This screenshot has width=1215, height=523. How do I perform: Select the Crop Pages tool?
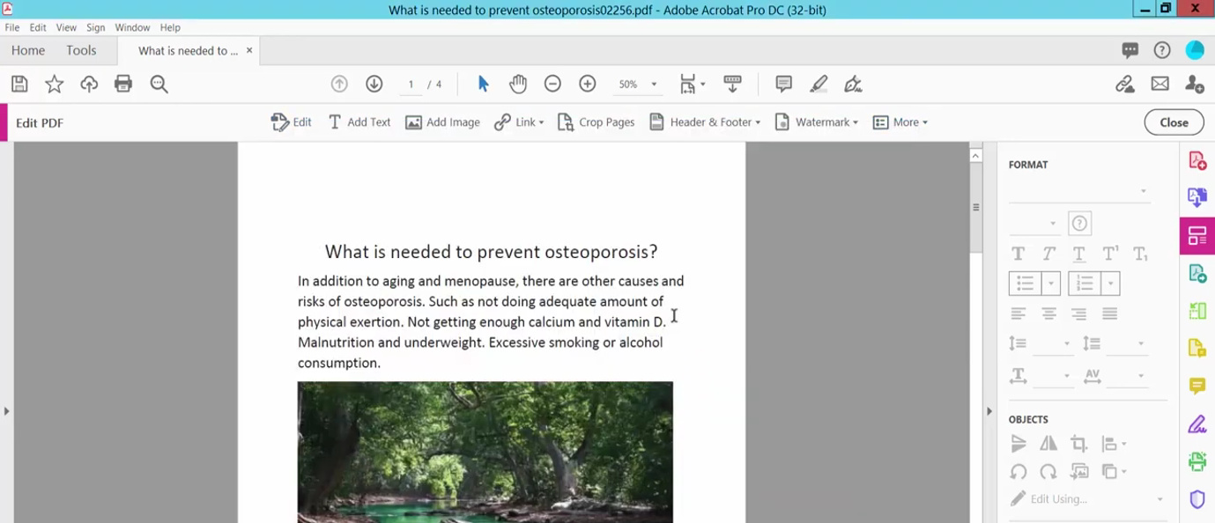(x=596, y=122)
